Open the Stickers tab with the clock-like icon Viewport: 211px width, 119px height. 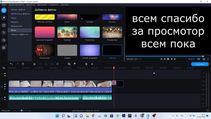pyautogui.click(x=4, y=40)
